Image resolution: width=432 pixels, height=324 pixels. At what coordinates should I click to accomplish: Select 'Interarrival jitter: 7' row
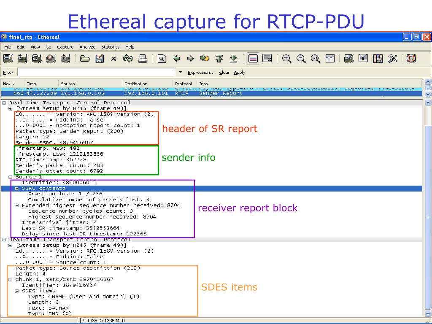(x=59, y=222)
